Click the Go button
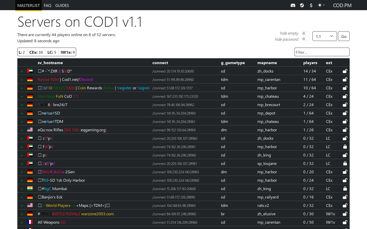Screen dimensions: 367x229 click(x=344, y=36)
